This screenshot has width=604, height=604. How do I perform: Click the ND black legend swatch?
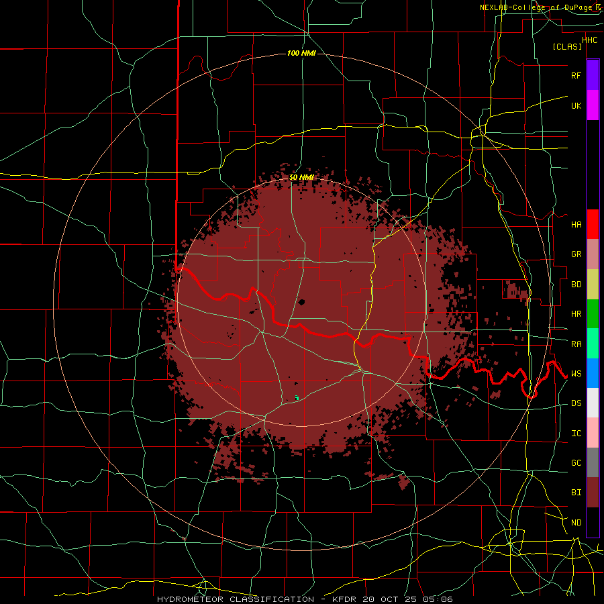pyautogui.click(x=593, y=522)
